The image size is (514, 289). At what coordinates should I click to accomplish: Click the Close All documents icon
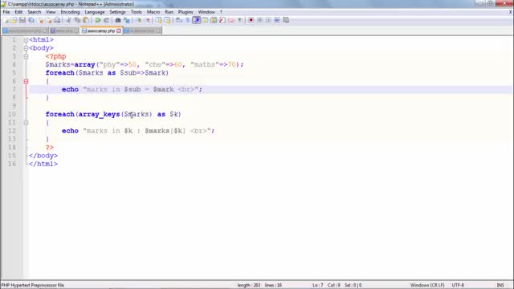48,20
